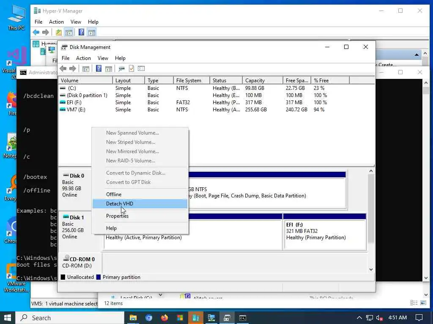Open File Explorer from taskbar
The image size is (433, 324).
pos(133,318)
